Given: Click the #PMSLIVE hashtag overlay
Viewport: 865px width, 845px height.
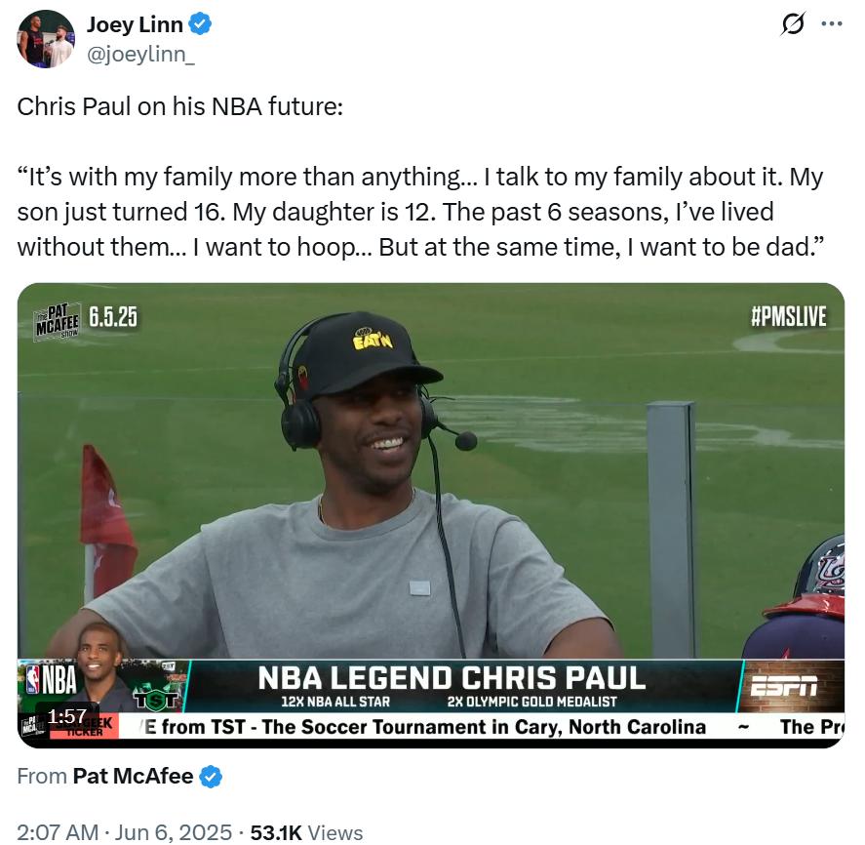Looking at the screenshot, I should [789, 317].
